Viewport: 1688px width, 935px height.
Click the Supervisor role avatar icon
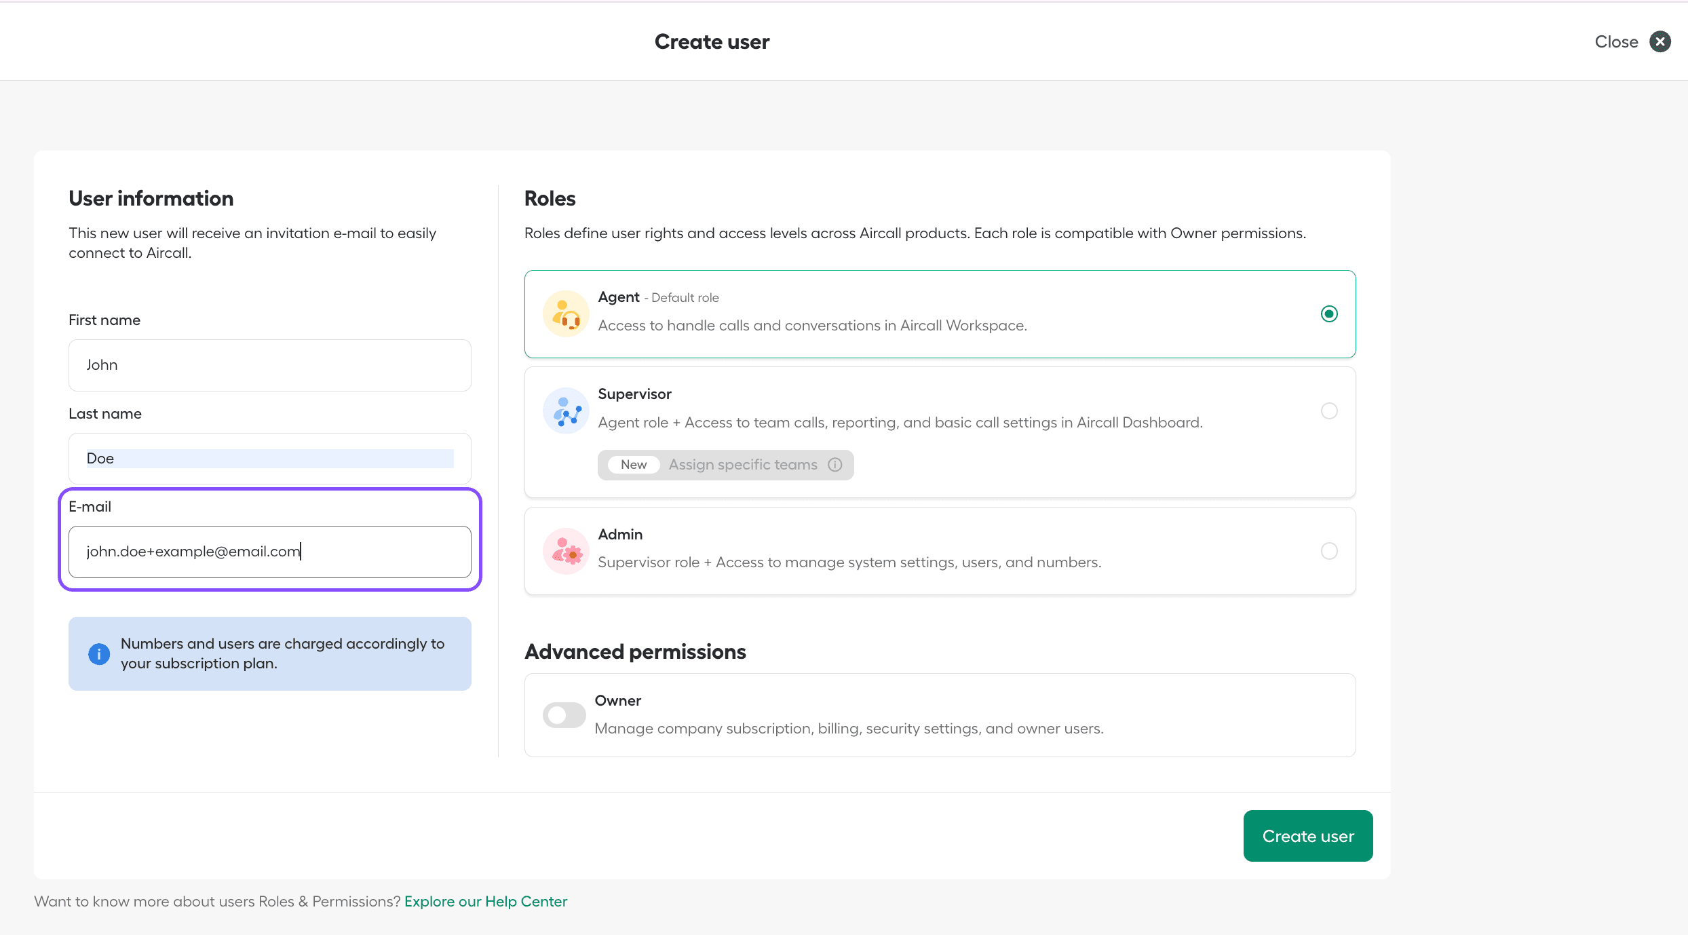tap(566, 411)
